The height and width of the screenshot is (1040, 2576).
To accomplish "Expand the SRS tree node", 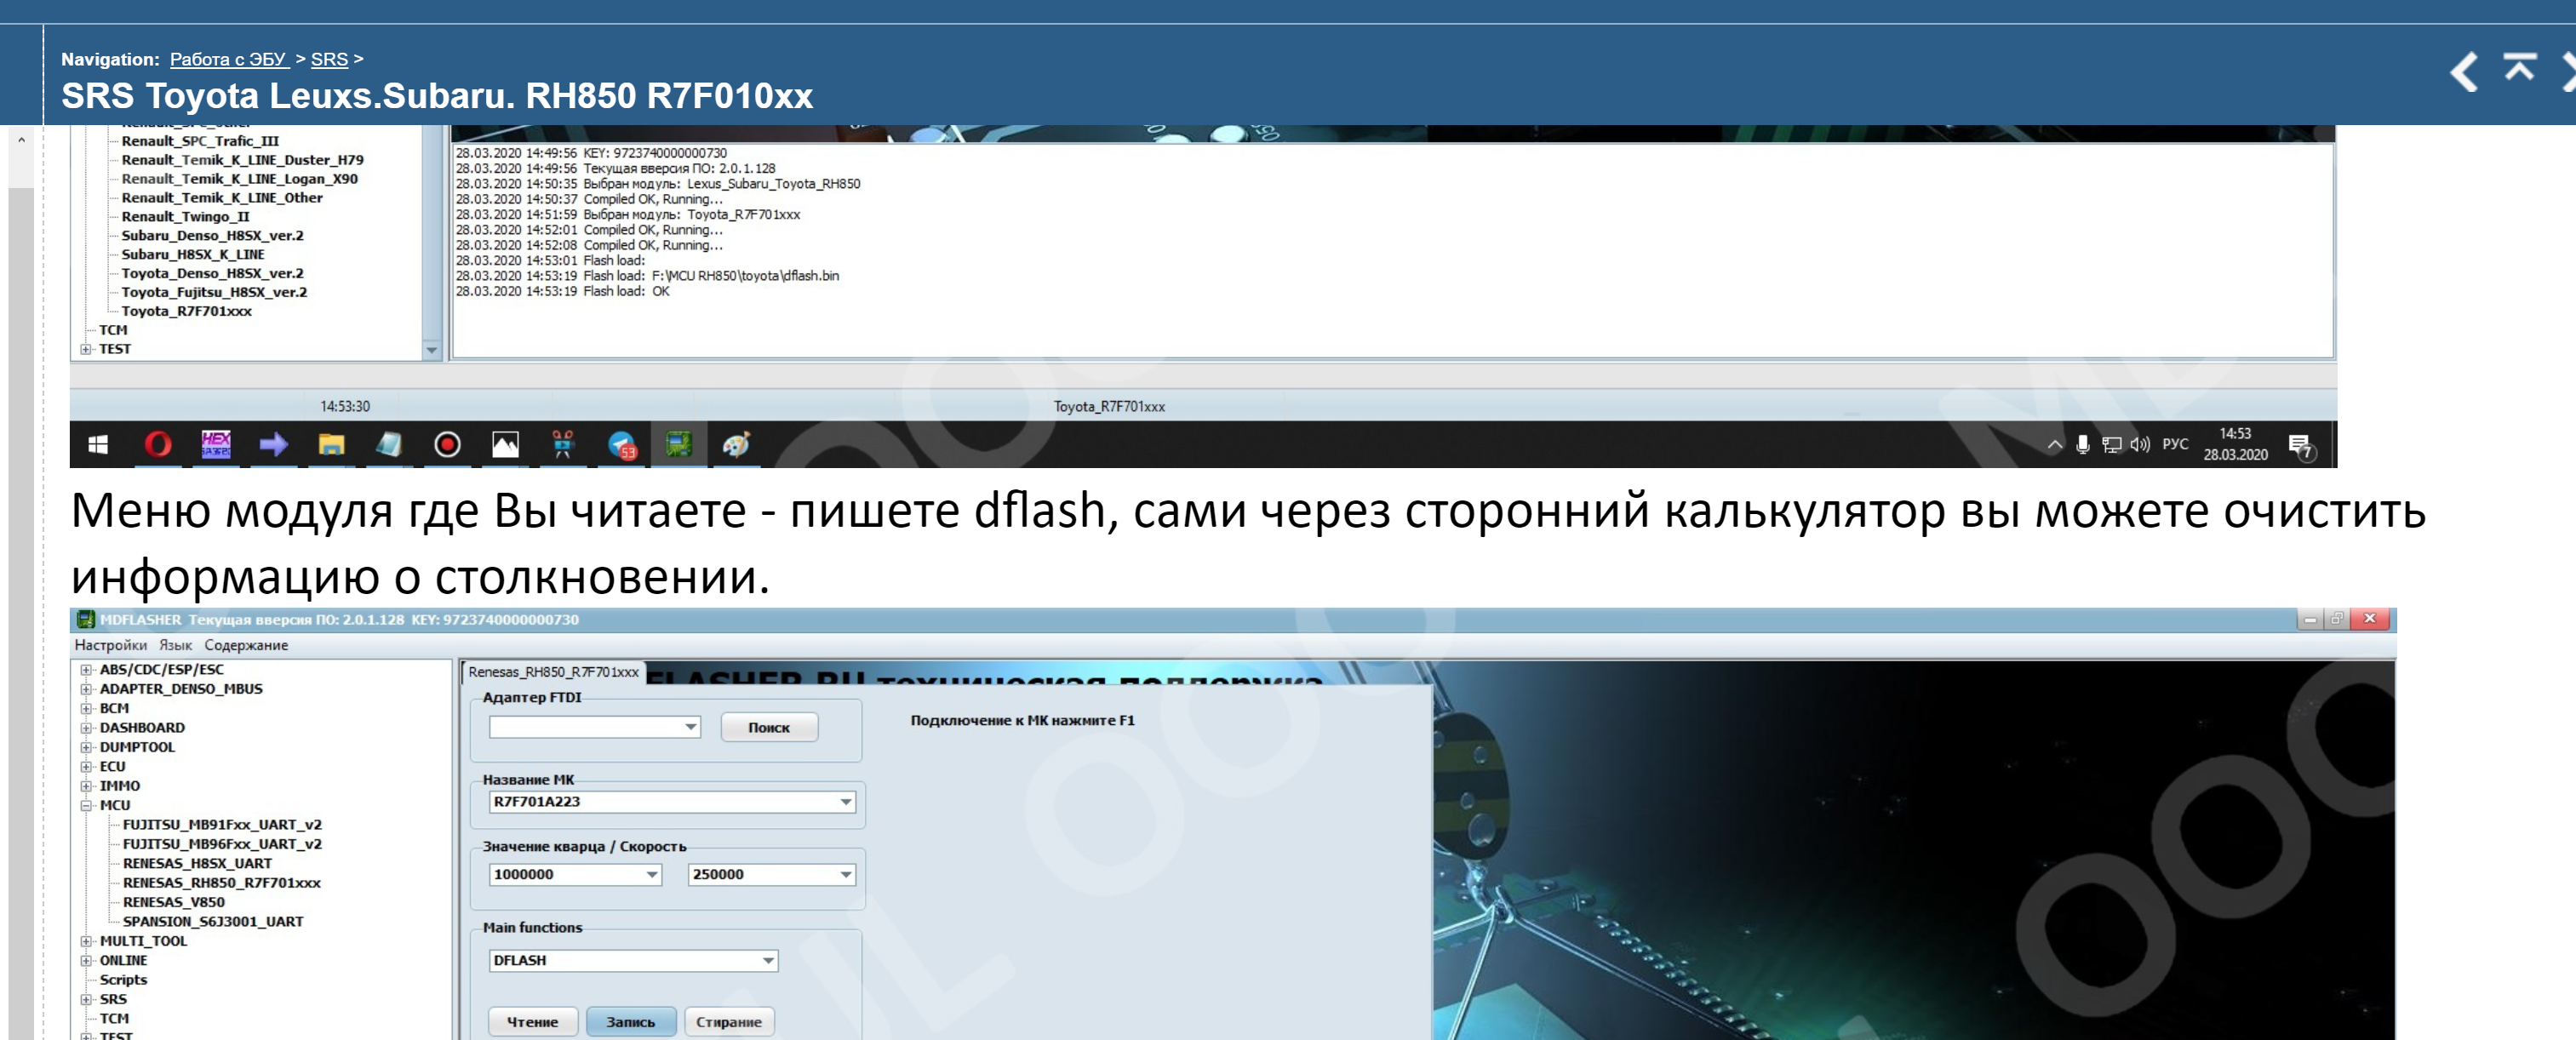I will (x=87, y=999).
